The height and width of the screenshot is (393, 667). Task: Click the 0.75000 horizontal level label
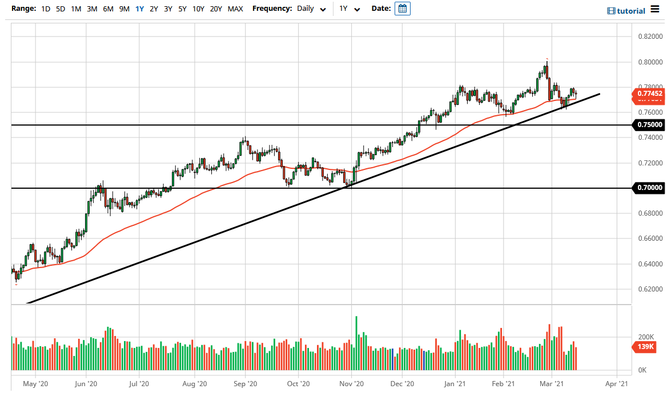click(649, 124)
